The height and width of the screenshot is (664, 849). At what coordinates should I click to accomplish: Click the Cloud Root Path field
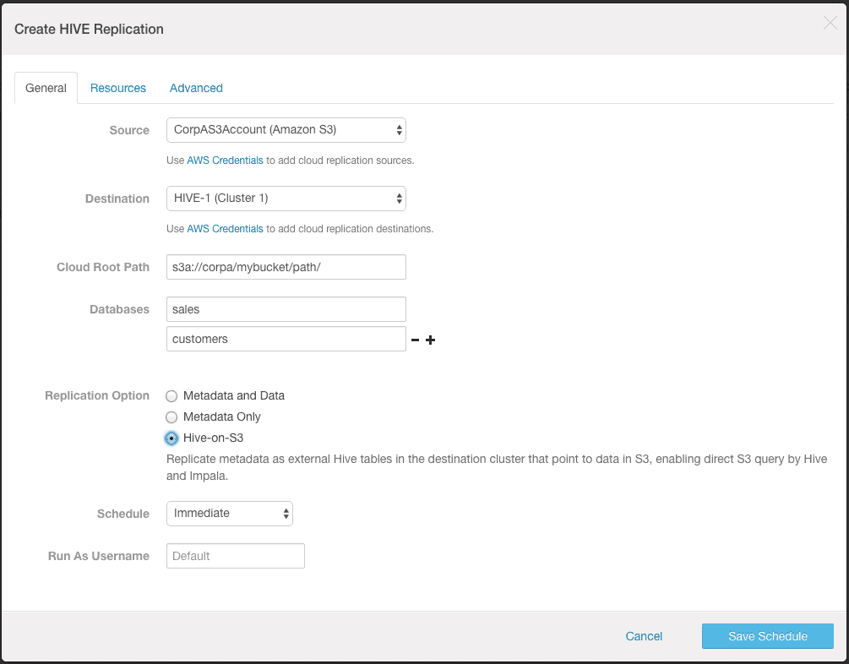[286, 267]
